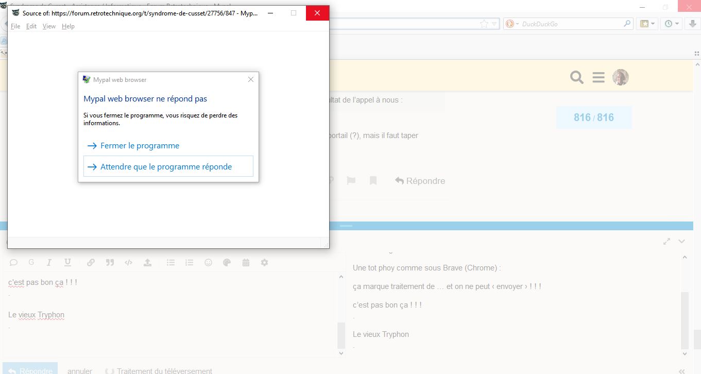Click the forum search magnifier icon

(577, 78)
